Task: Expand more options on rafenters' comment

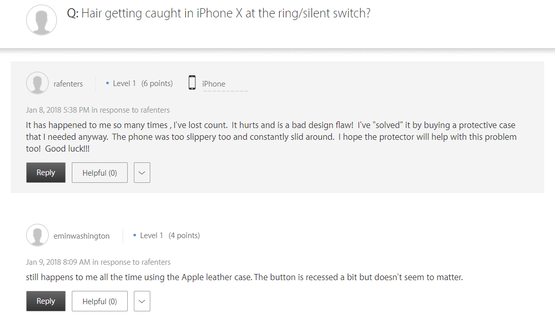Action: 142,173
